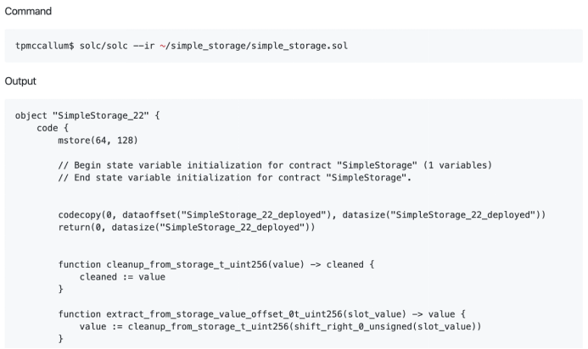Click the cleaned := value assignment
The width and height of the screenshot is (588, 349).
[122, 277]
